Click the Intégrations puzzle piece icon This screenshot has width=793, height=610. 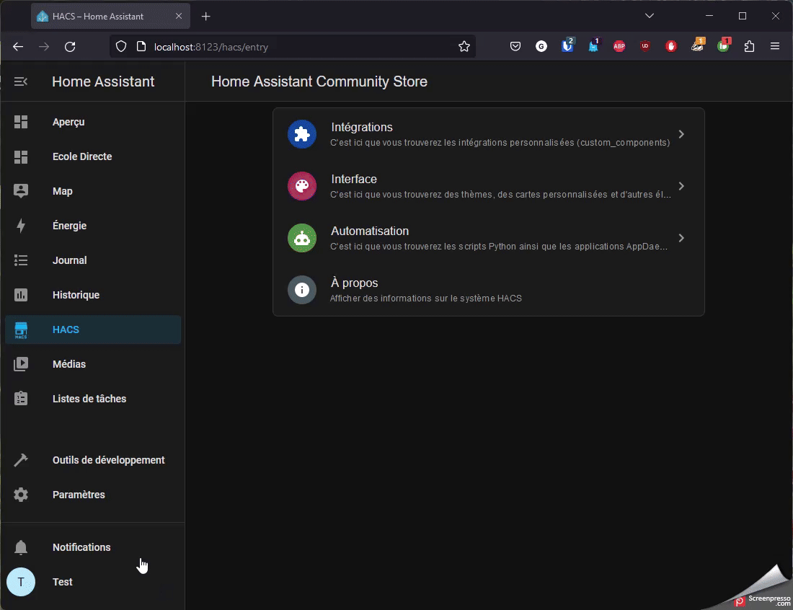(x=302, y=134)
